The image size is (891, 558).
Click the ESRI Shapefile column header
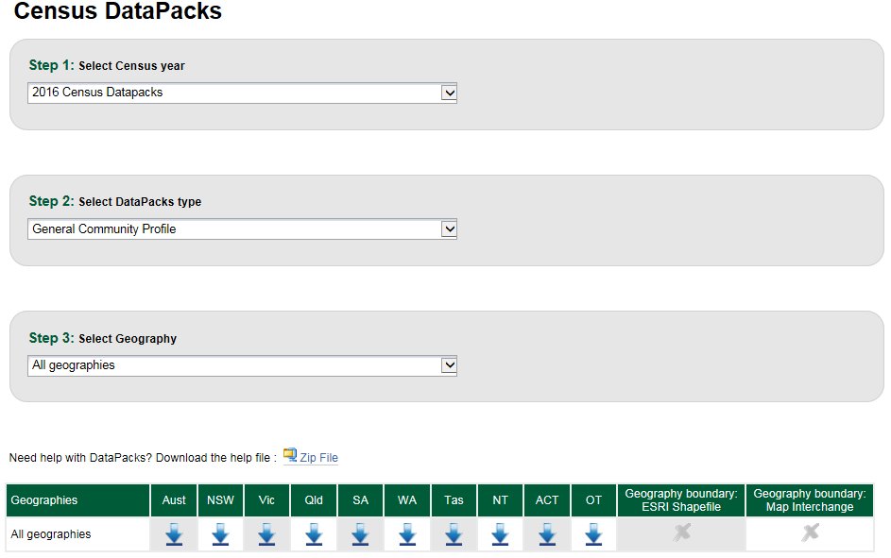coord(681,500)
